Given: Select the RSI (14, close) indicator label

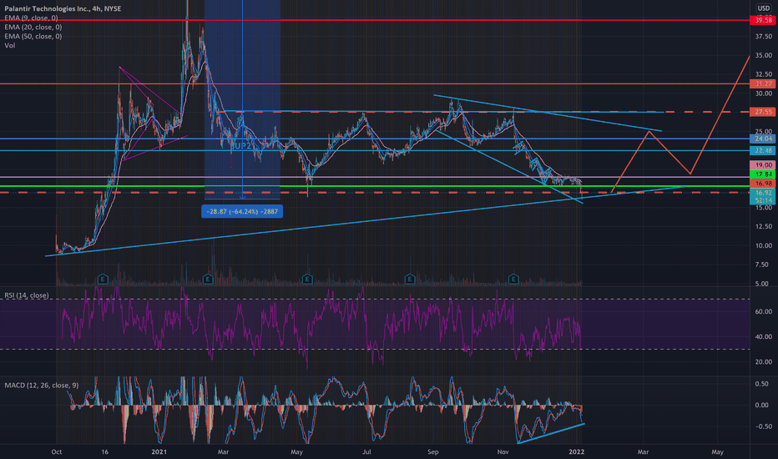Looking at the screenshot, I should pos(27,295).
